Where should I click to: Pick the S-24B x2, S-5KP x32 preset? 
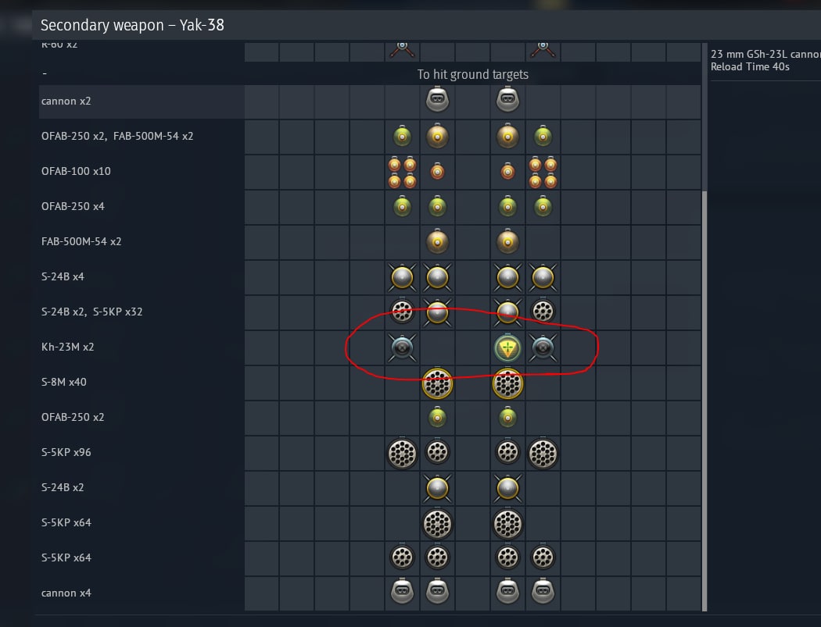pos(91,312)
